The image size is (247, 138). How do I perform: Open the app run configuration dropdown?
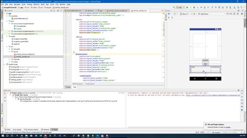pos(180,7)
